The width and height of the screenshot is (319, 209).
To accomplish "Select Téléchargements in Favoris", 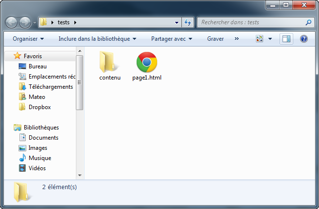I will (51, 87).
